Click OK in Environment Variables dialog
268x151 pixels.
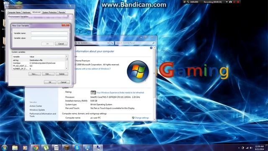[50, 82]
